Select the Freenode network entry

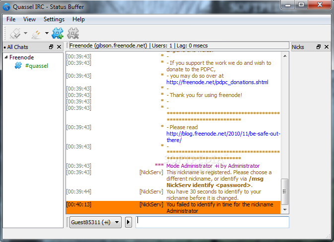point(21,57)
